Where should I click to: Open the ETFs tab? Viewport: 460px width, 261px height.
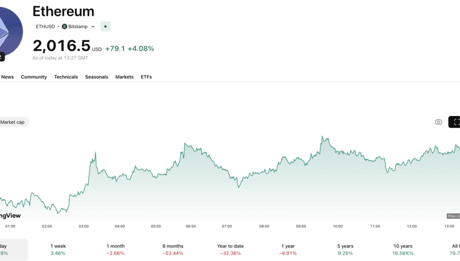click(146, 77)
